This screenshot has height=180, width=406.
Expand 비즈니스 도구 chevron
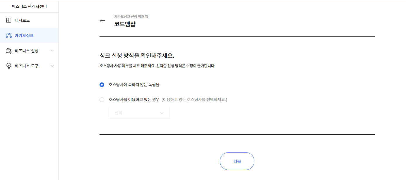click(x=52, y=66)
